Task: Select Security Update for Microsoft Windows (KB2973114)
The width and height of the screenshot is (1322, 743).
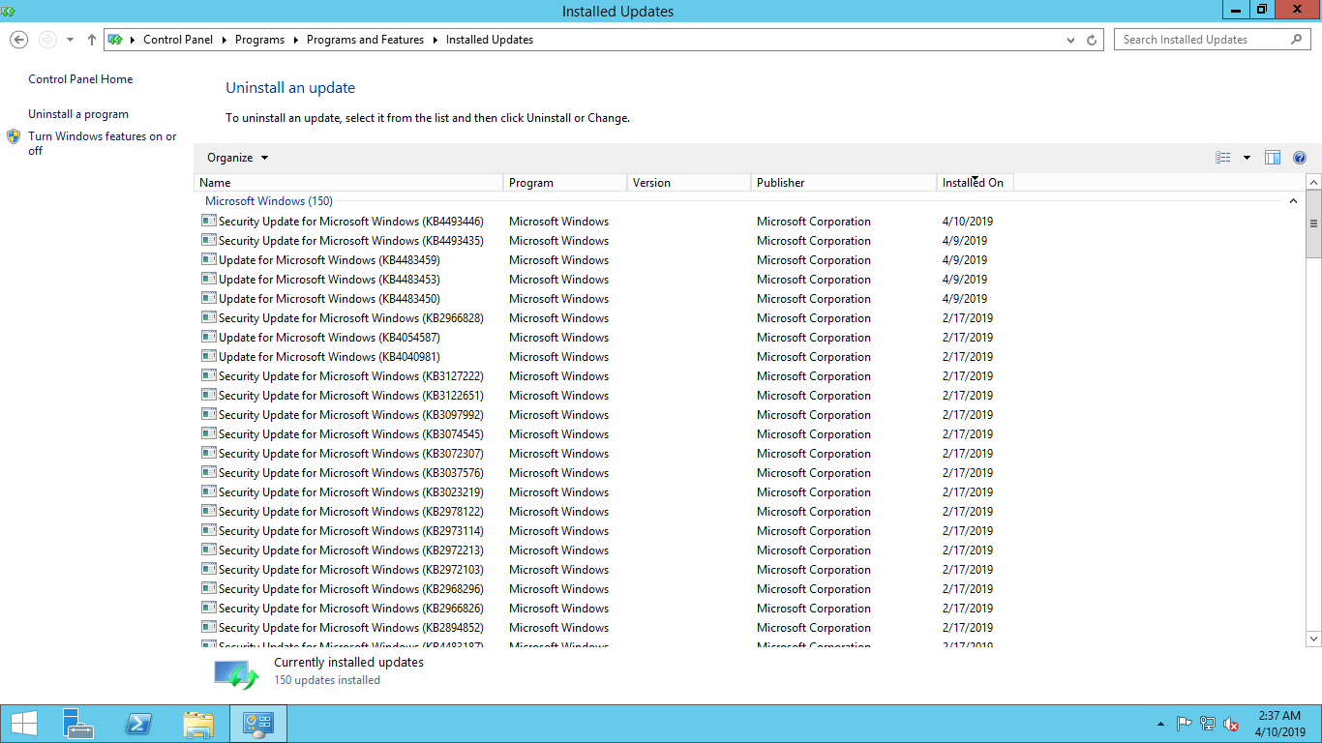Action: pyautogui.click(x=351, y=531)
